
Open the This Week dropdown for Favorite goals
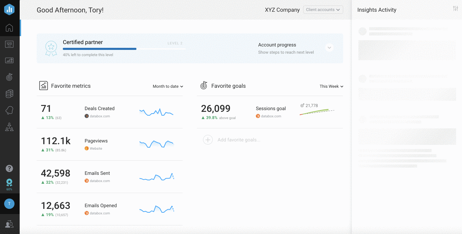coord(331,86)
